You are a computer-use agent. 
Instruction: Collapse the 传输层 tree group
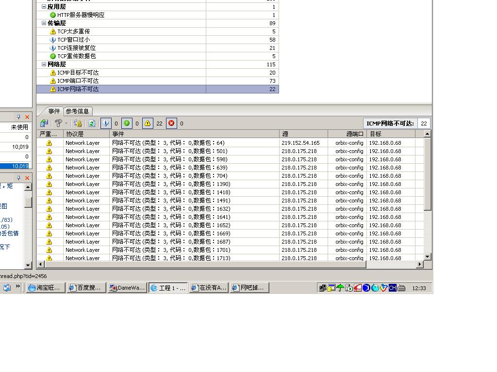(x=44, y=23)
